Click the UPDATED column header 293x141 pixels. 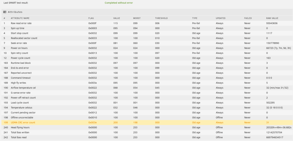(221, 18)
